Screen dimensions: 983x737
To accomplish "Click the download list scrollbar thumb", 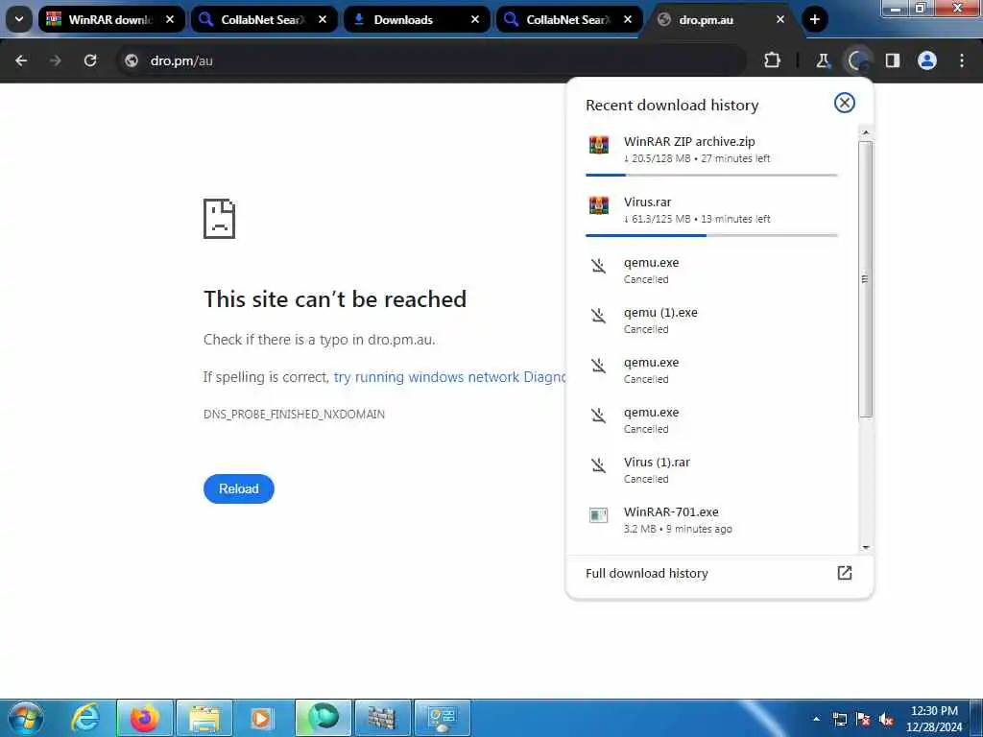I will pos(866,279).
